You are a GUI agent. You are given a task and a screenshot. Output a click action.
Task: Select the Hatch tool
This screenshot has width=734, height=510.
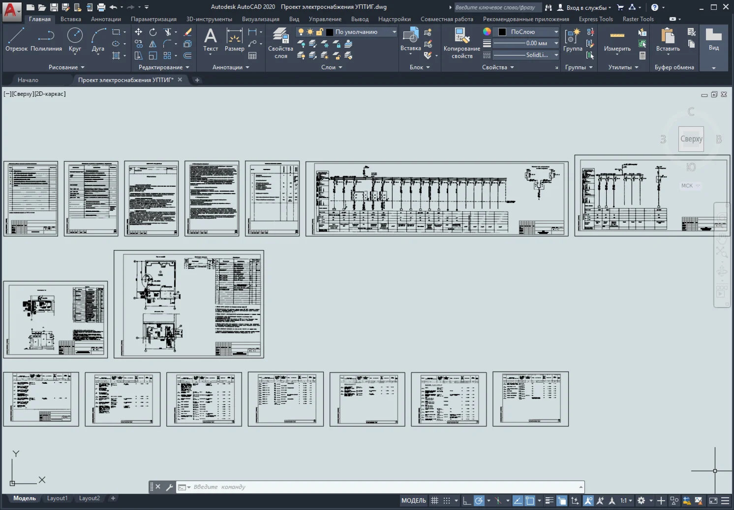(116, 56)
